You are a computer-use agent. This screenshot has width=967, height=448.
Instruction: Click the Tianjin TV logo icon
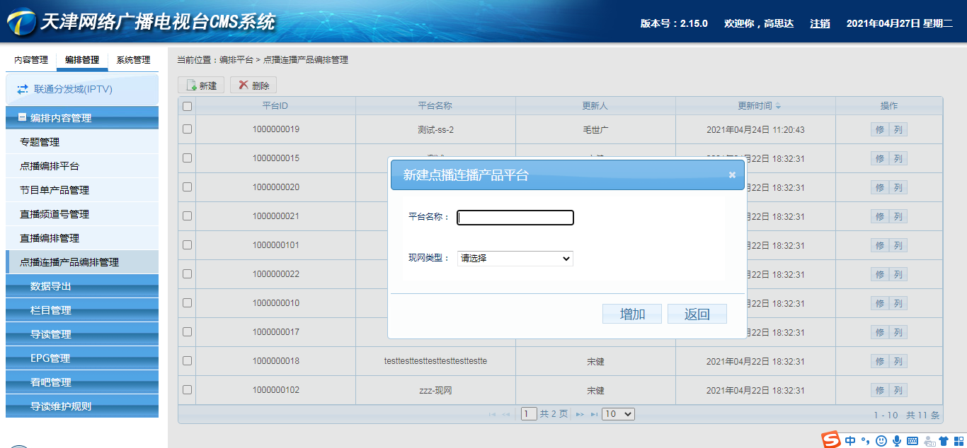coord(21,22)
